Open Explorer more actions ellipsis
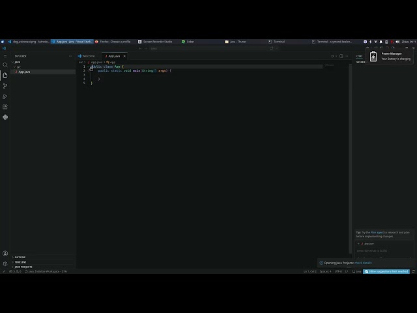Image resolution: width=417 pixels, height=313 pixels. [70, 56]
